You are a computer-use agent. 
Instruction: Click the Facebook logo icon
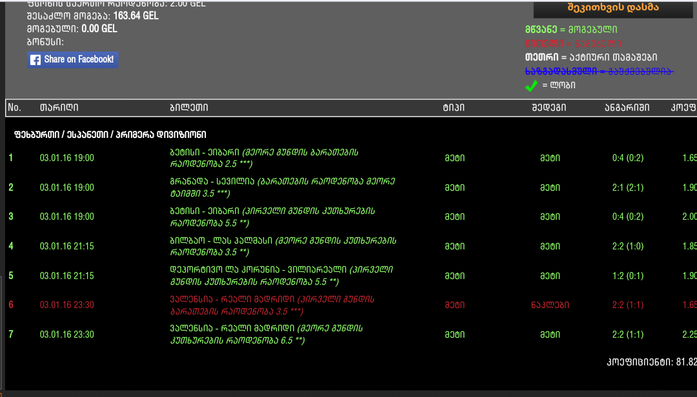(x=35, y=59)
